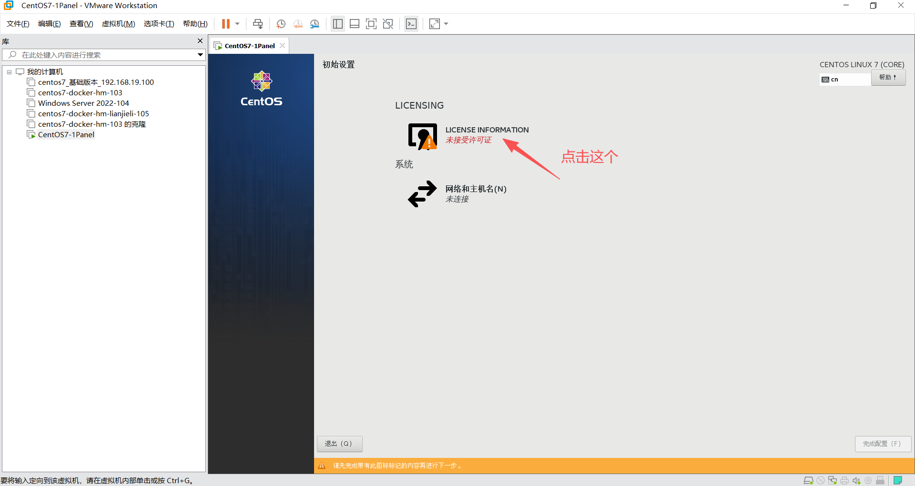This screenshot has width=915, height=486.
Task: Pause the running virtual machine
Action: pyautogui.click(x=226, y=24)
